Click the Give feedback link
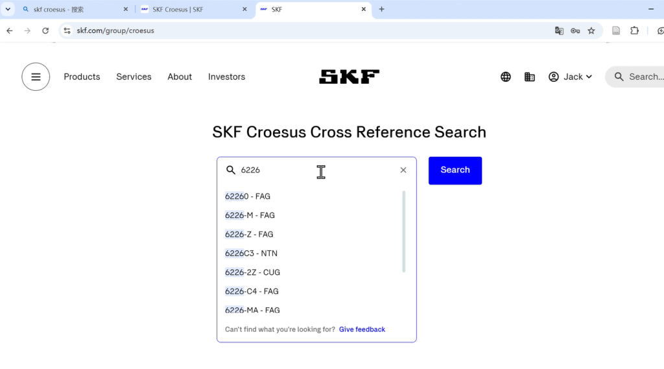The image size is (664, 369). pyautogui.click(x=362, y=329)
